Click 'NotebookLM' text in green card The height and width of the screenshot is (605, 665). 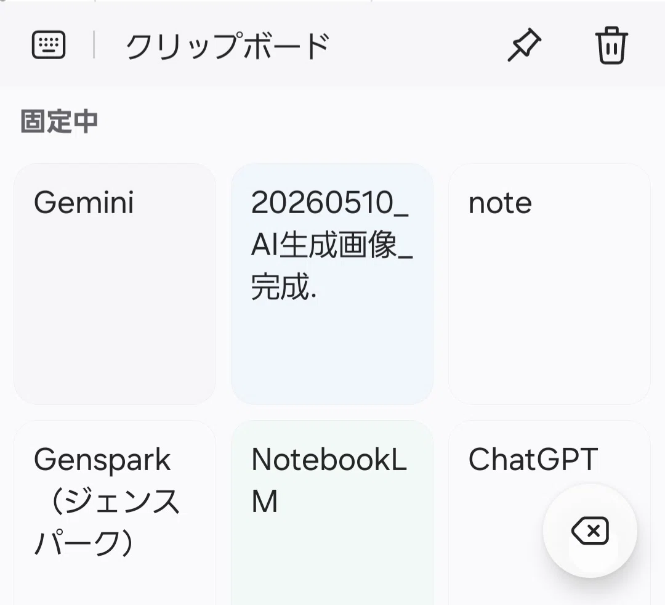click(x=329, y=481)
